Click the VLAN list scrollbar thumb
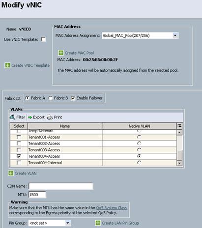The image size is (202, 228). click(x=179, y=155)
